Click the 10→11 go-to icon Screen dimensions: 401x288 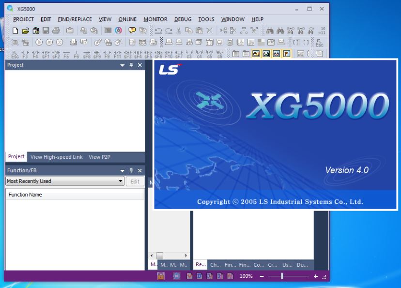322,30
